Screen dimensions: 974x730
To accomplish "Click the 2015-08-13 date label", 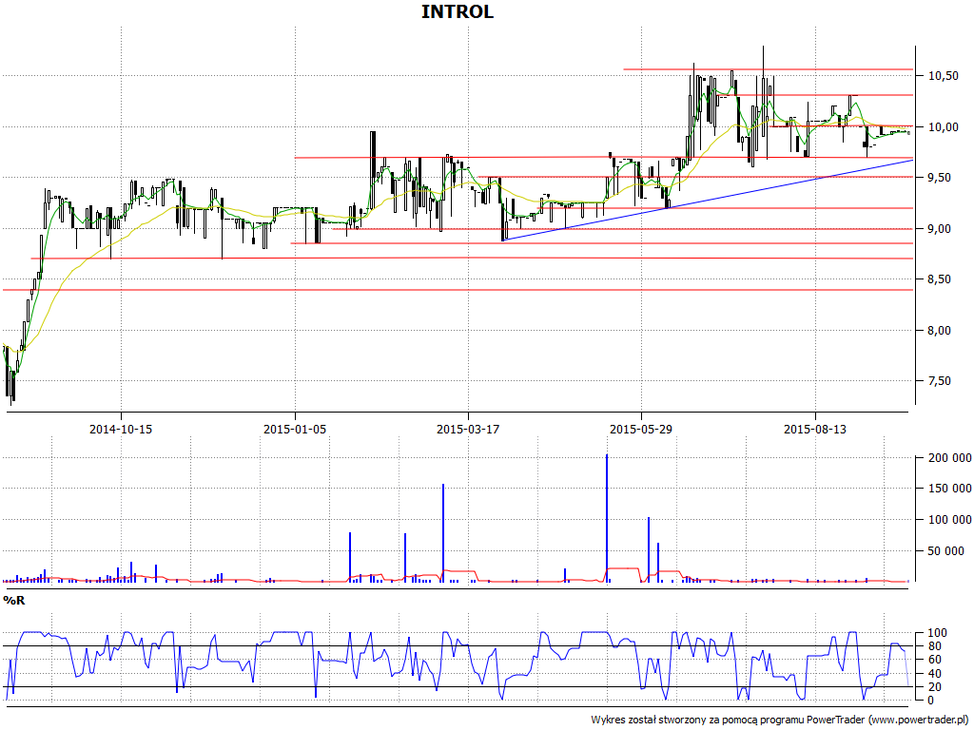I will 815,429.
